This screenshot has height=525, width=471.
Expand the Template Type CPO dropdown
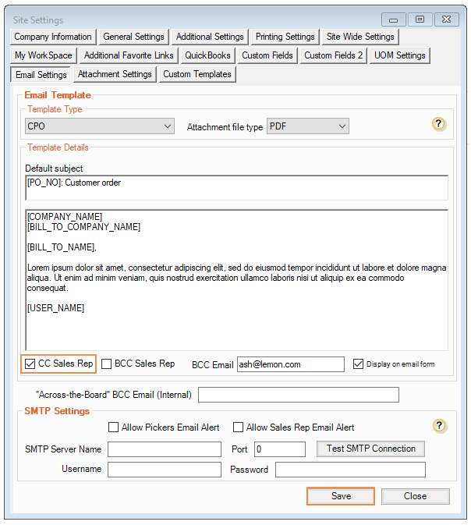tap(100, 126)
